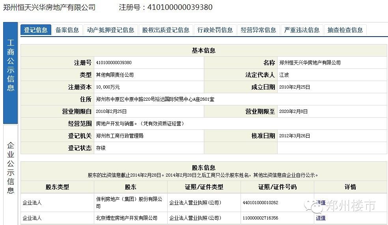The width and height of the screenshot is (388, 225).
Task: Click the 住所 label
Action: pyautogui.click(x=86, y=99)
